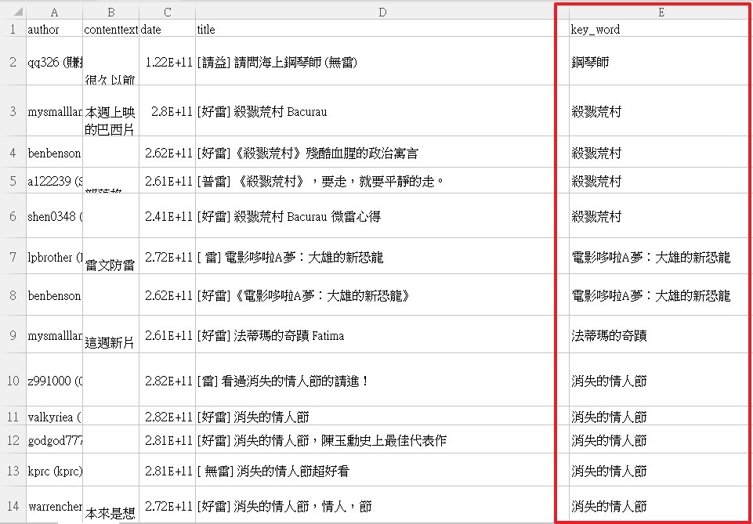Select row 1 header
This screenshot has height=524, width=753.
[x=13, y=29]
